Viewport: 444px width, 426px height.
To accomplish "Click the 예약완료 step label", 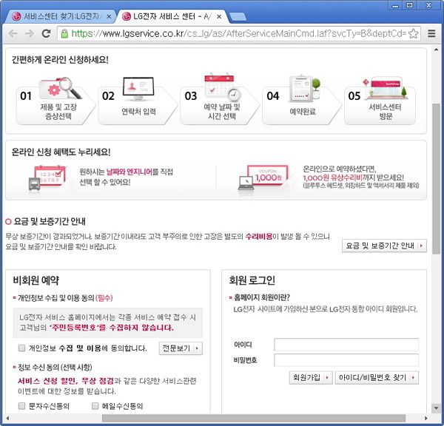I will (303, 112).
